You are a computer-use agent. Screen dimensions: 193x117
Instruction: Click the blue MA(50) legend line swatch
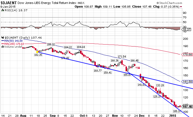pos(3,41)
